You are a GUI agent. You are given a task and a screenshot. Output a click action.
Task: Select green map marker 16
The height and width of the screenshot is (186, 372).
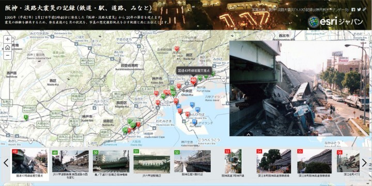coord(125,130)
